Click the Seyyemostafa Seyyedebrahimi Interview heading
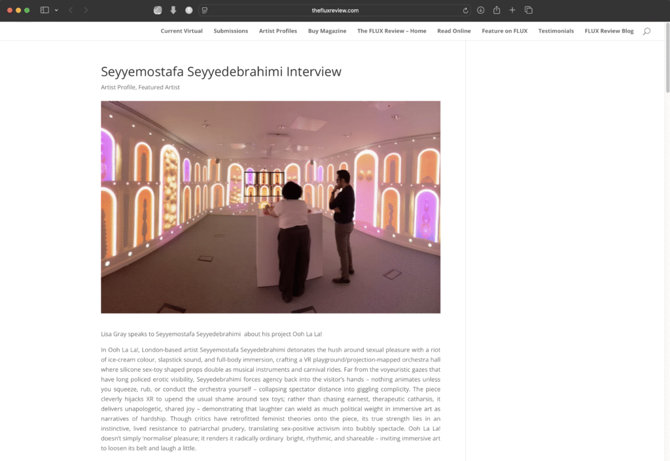The image size is (670, 461). point(221,71)
